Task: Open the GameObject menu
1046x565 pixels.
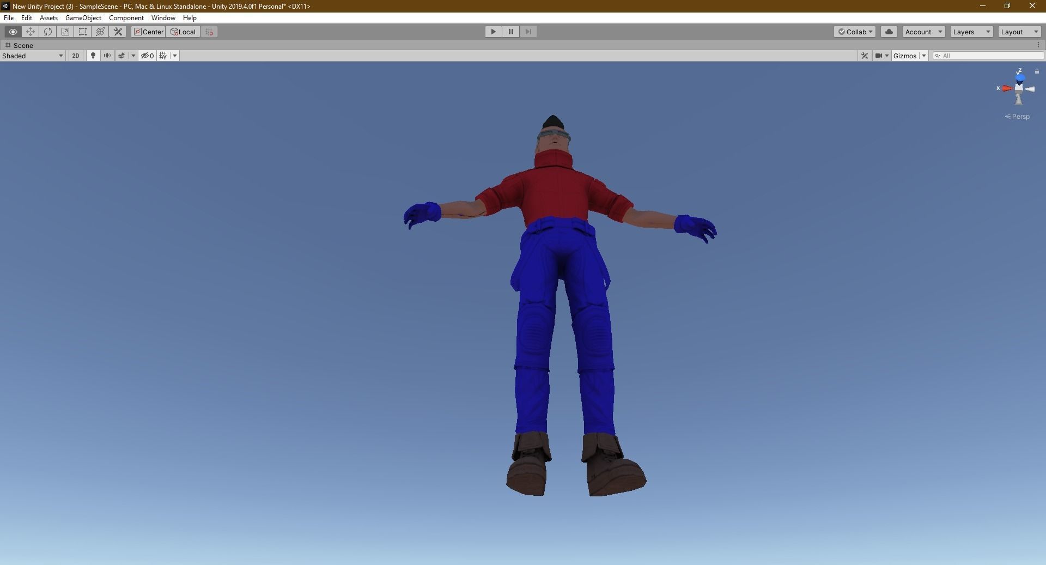Action: pyautogui.click(x=83, y=18)
